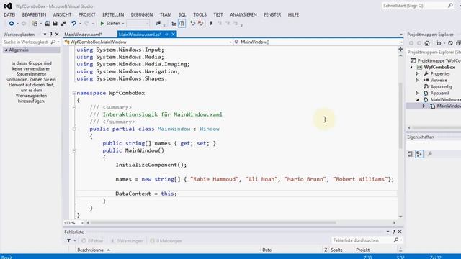Close the Fehlerliste panel
461x259 pixels.
click(400, 232)
